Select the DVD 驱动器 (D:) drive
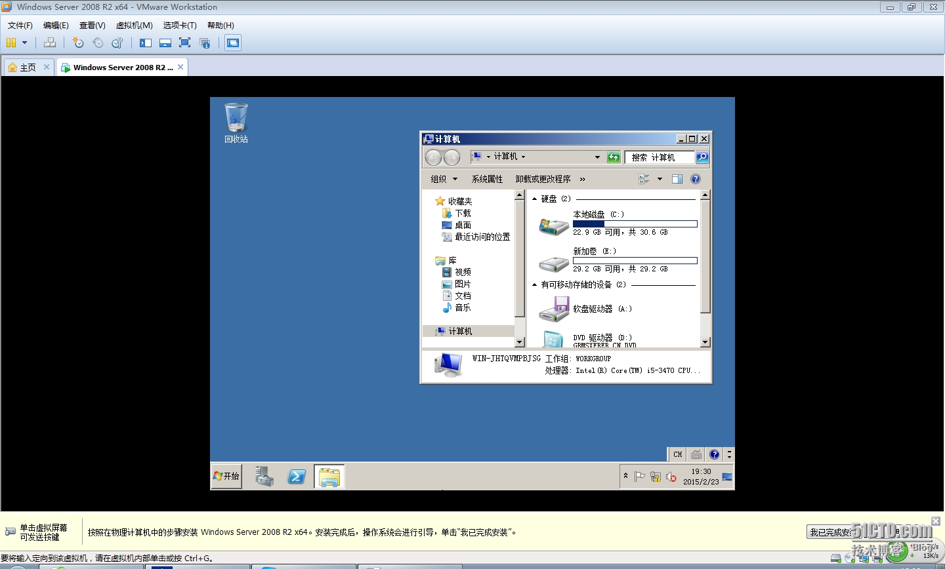The height and width of the screenshot is (569, 945). (x=587, y=340)
